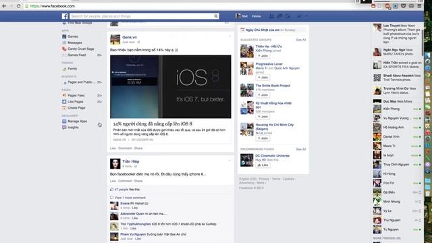Image resolution: width=432 pixels, height=243 pixels.
Task: Open the messages icon in top bar
Action: 279,16
